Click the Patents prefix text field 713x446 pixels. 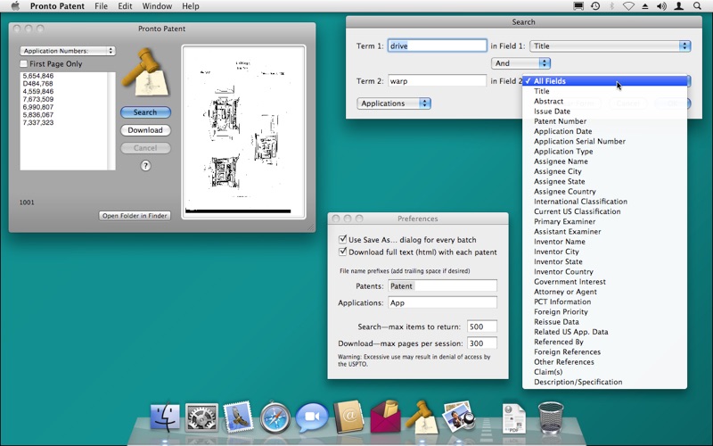point(442,285)
